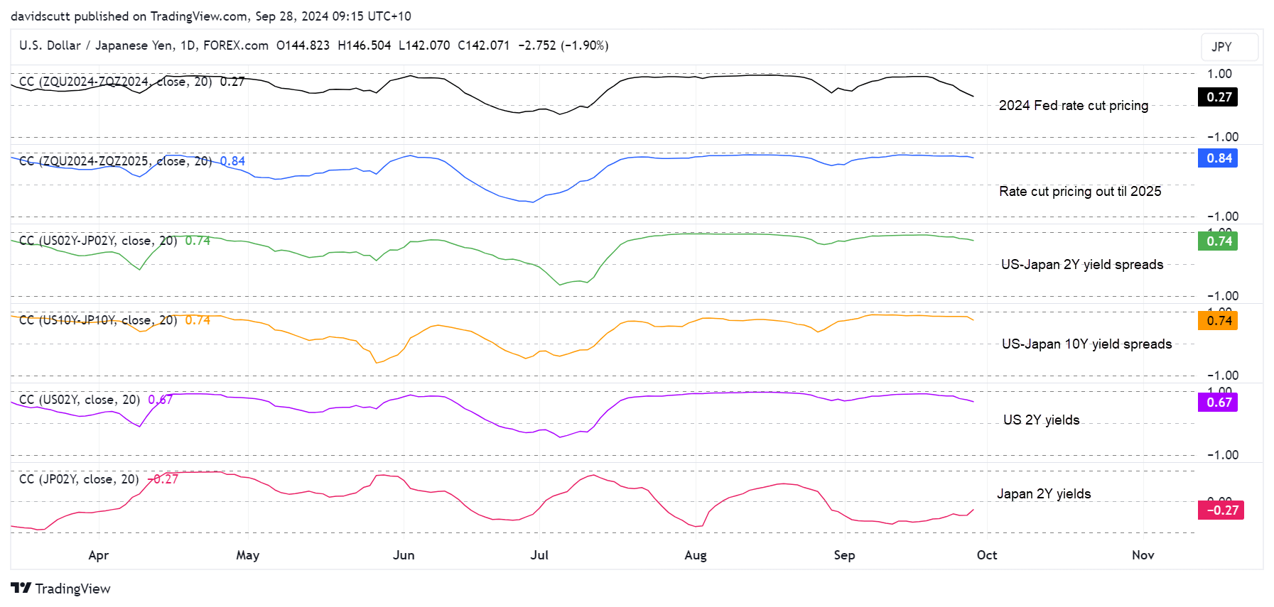Click the 'US-Japan 2Y yield spreads' annotation
Viewport: 1274px width, 607px height.
click(1082, 265)
